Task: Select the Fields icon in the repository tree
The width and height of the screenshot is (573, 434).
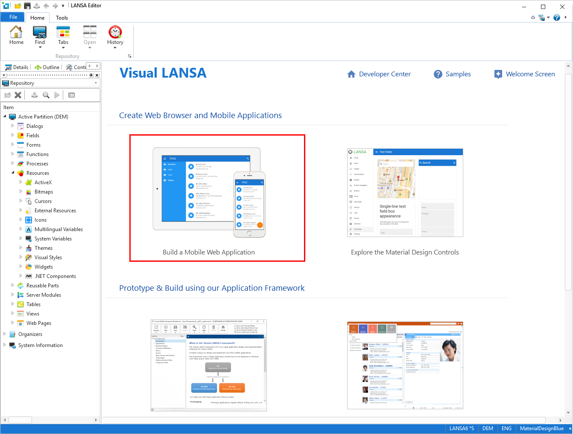Action: [20, 136]
